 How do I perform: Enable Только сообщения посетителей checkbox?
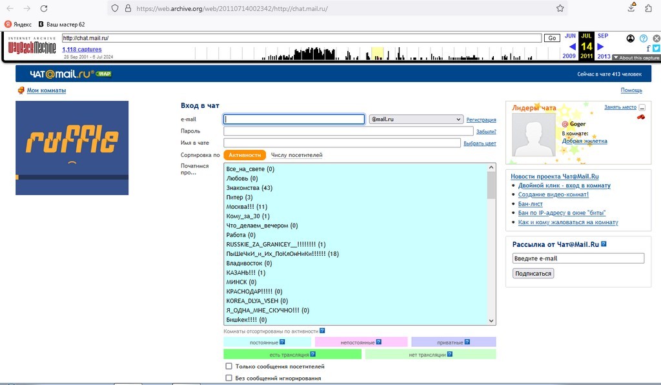229,366
